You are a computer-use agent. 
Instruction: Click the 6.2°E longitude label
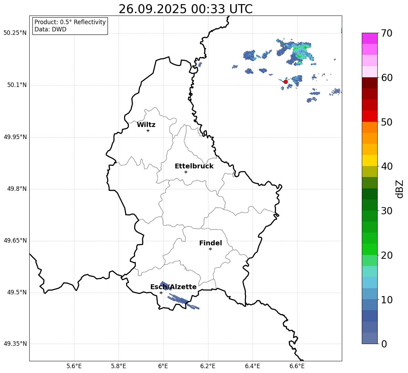coord(208,366)
